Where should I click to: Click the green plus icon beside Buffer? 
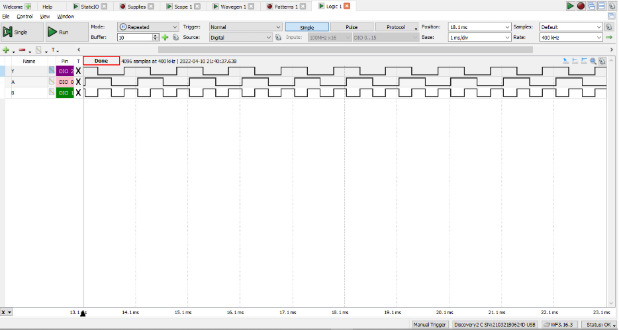click(166, 38)
